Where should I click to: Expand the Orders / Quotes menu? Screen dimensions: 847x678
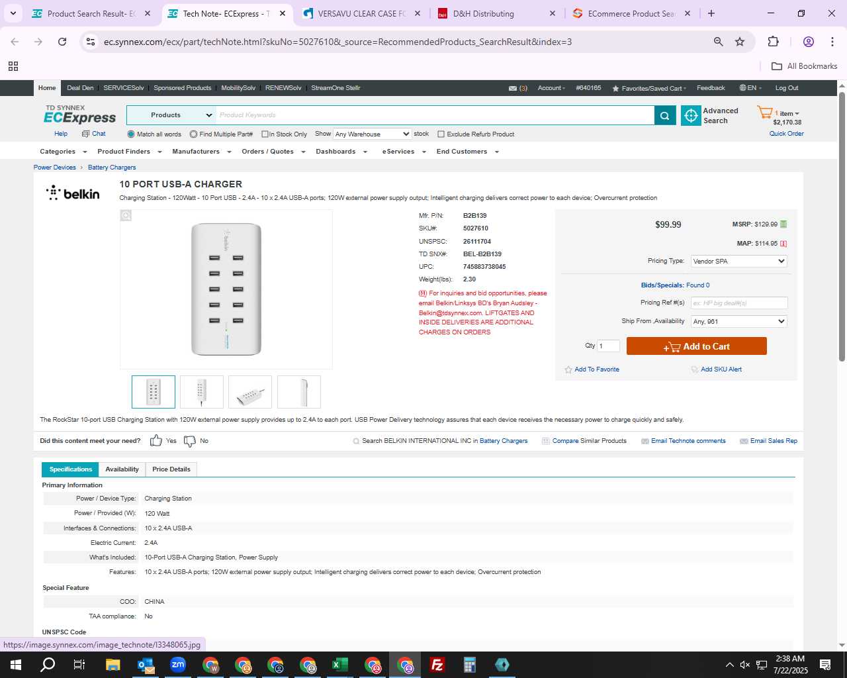click(x=273, y=152)
